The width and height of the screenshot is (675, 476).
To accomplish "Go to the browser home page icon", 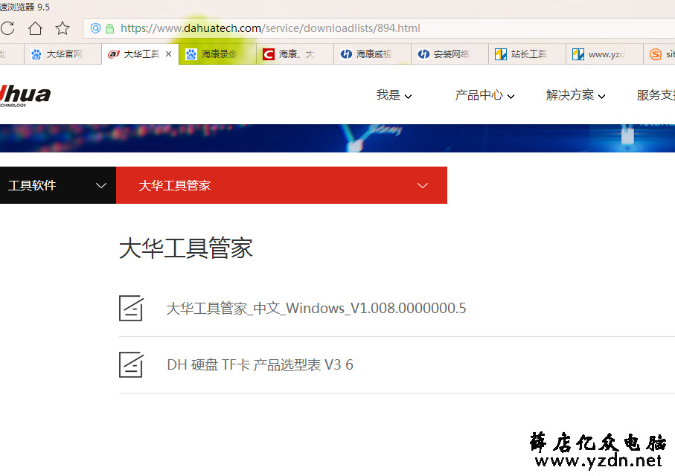I will (35, 28).
